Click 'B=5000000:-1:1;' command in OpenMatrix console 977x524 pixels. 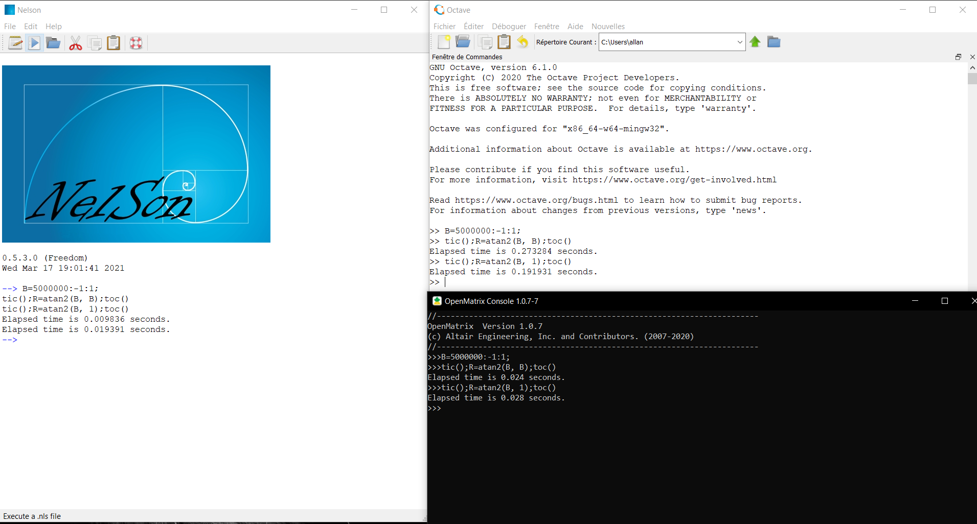[x=475, y=357]
